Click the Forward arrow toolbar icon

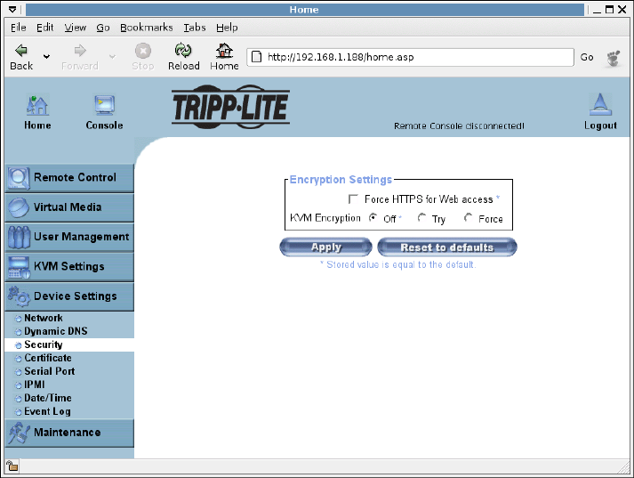(x=80, y=50)
